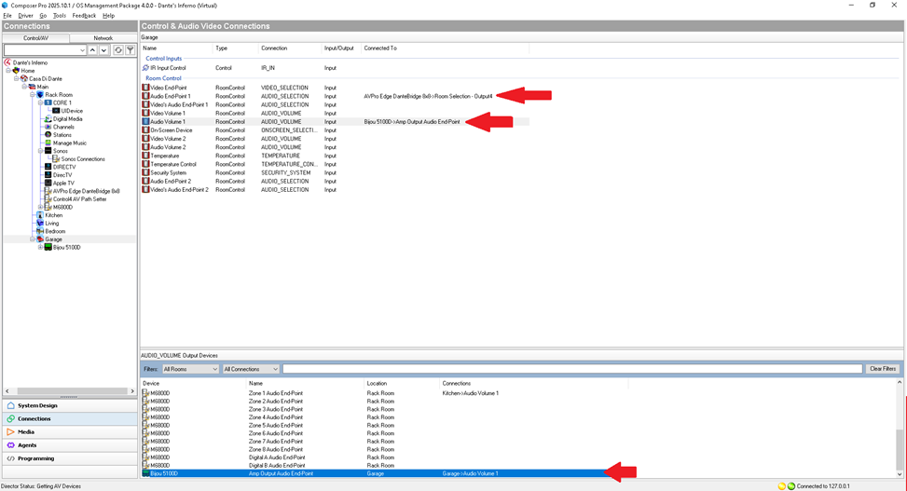907x491 pixels.
Task: Select the Apple TV device icon
Action: (48, 183)
